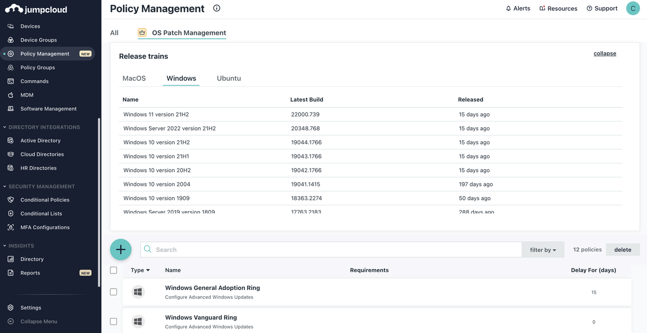Open Windows Vanguard Ring policy

[201, 317]
